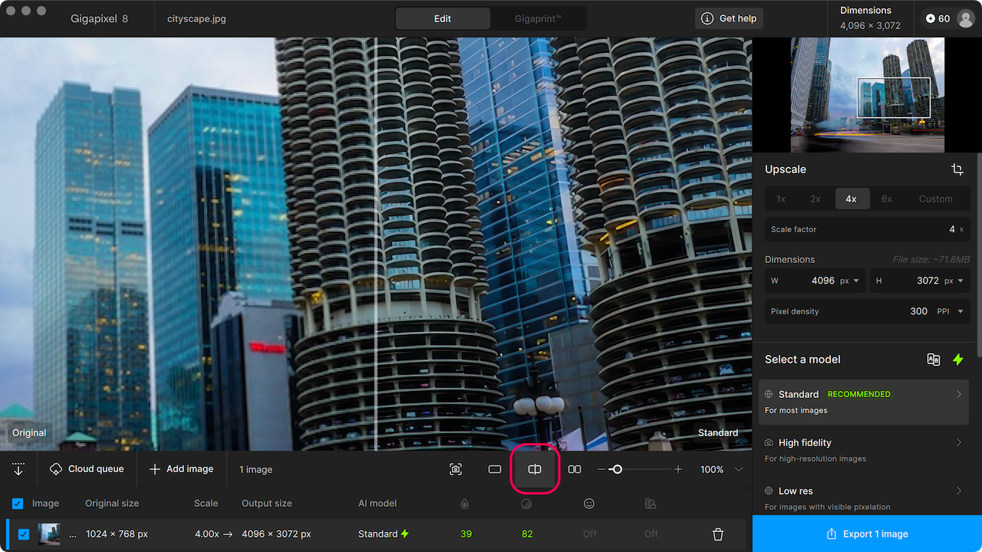Uncheck the select-all Image checkbox in header
This screenshot has width=982, height=552.
pos(18,504)
